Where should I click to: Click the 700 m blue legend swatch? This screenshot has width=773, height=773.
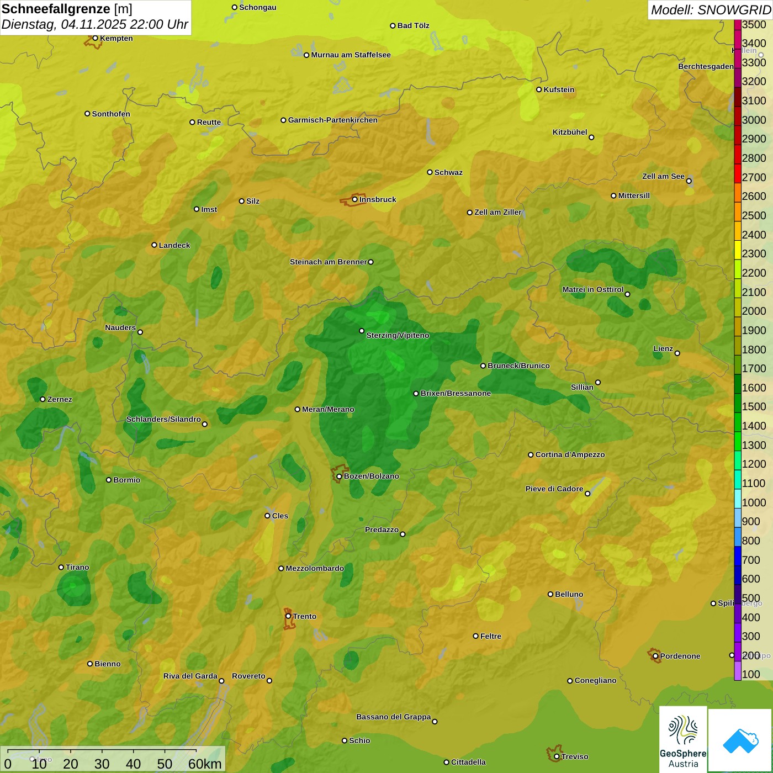coord(738,556)
